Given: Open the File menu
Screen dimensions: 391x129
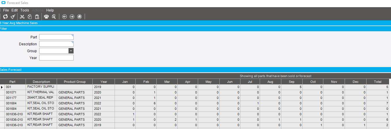Looking at the screenshot, I should 6,10.
